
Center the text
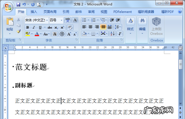coord(90,27)
